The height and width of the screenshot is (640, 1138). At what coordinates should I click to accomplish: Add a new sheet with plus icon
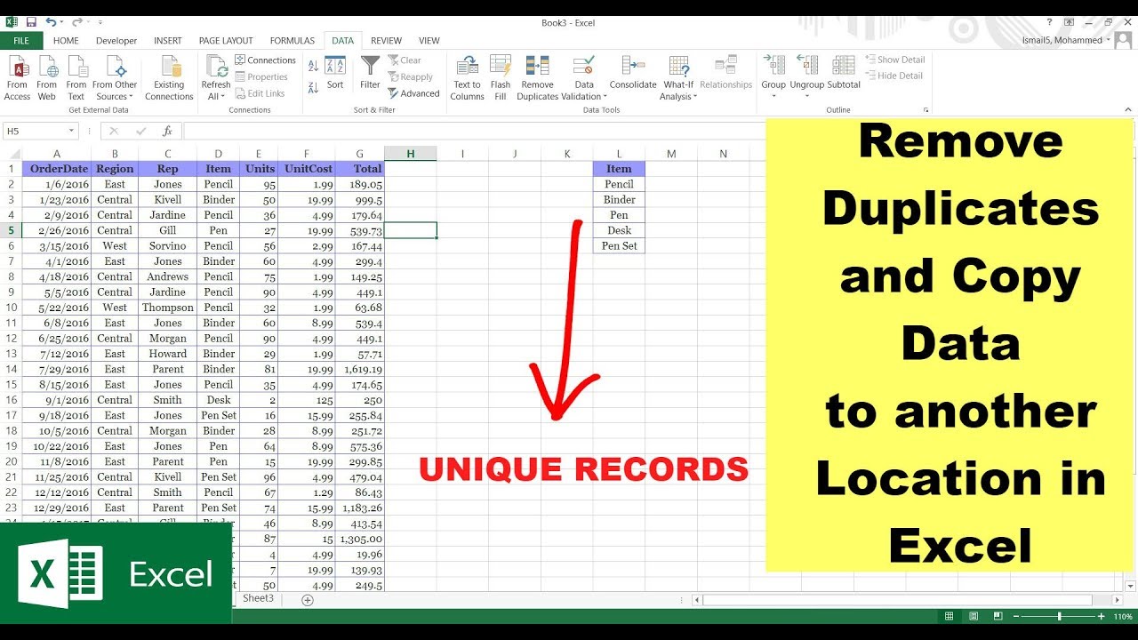(308, 600)
